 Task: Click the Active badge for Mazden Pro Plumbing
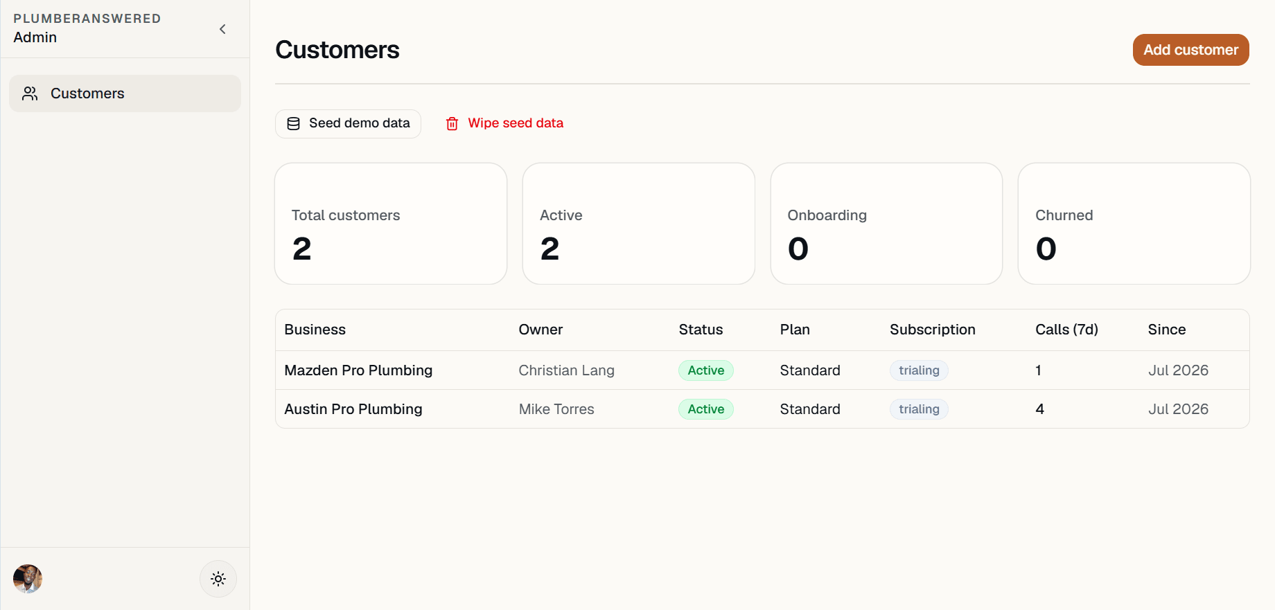coord(706,370)
